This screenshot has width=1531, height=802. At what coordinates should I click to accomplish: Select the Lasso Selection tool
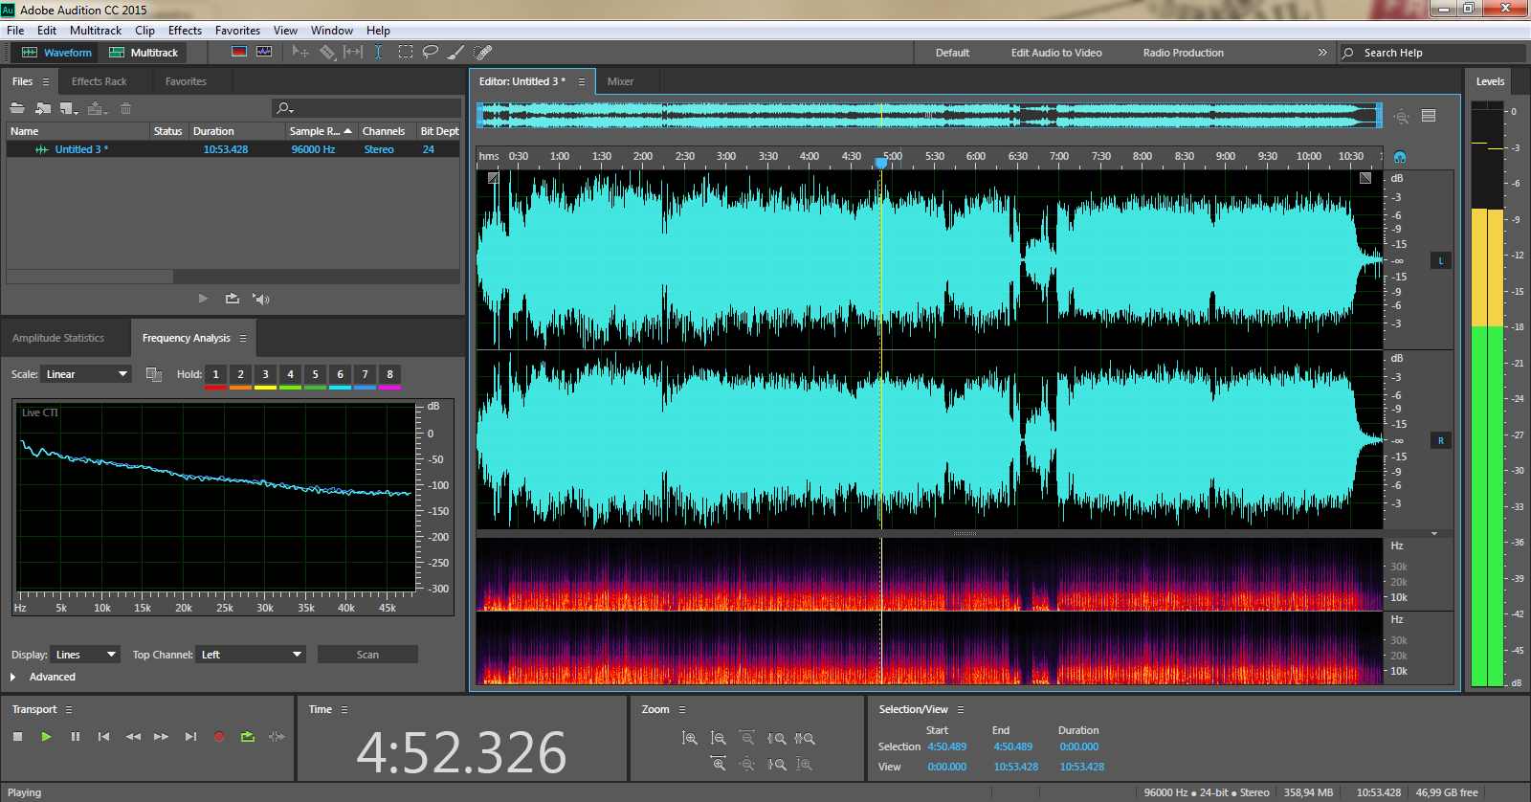(431, 52)
